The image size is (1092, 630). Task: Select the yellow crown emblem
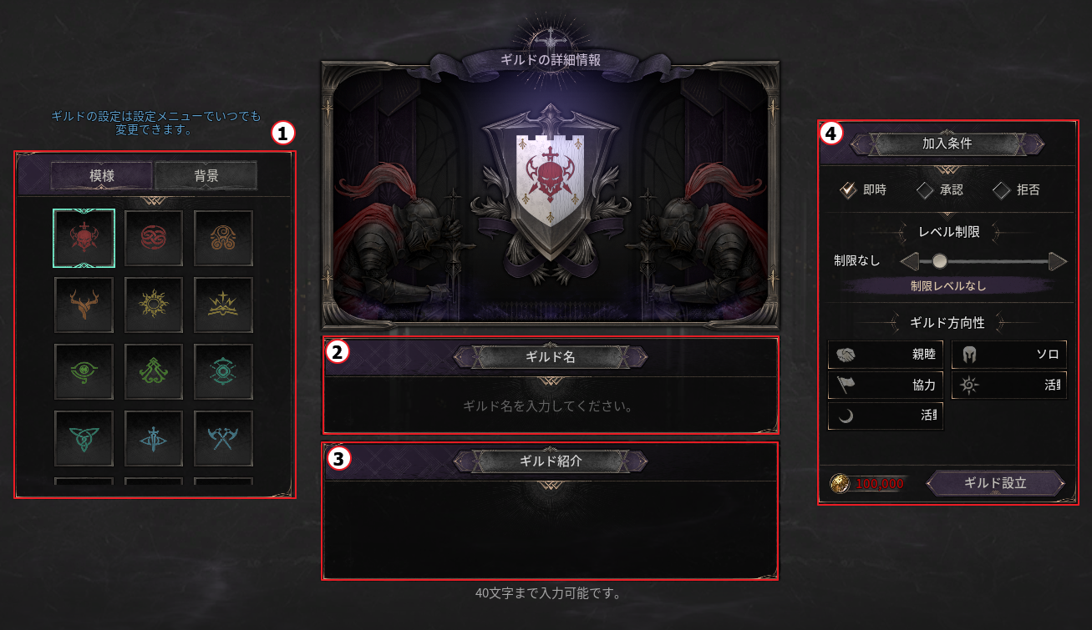pyautogui.click(x=223, y=305)
